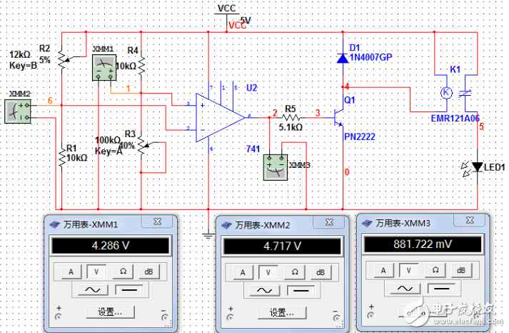Image resolution: width=509 pixels, height=333 pixels.
Task: Select the Q1 PN2222 transistor symbol
Action: click(339, 118)
